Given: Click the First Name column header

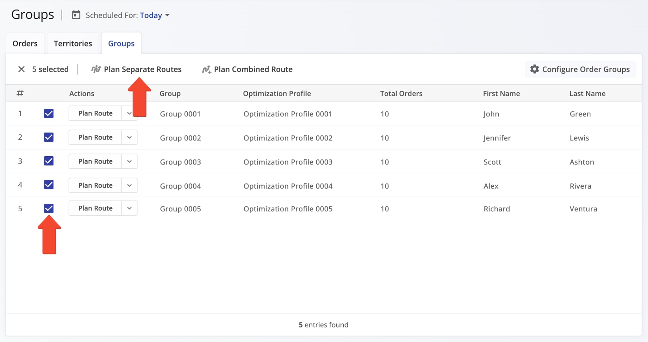Looking at the screenshot, I should [x=502, y=93].
